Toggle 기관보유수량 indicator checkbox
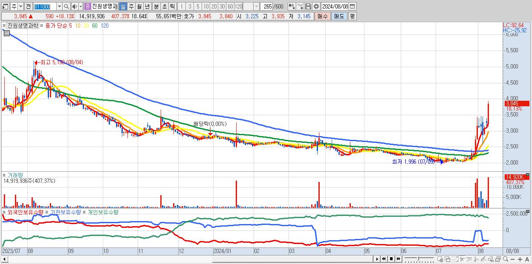This screenshot has height=264, width=532. point(47,212)
